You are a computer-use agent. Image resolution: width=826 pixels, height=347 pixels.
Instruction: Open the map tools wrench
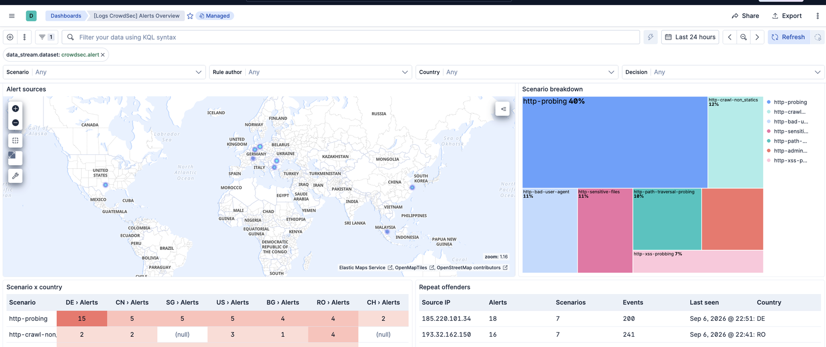pyautogui.click(x=15, y=176)
